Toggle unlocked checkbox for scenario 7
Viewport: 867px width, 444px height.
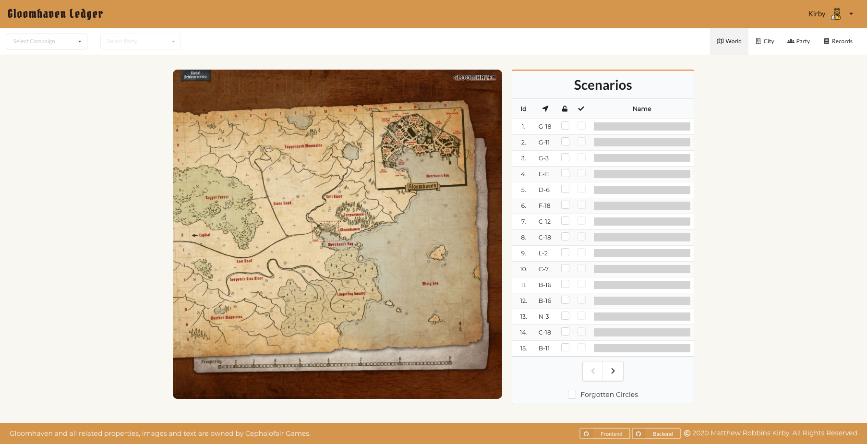pos(566,221)
